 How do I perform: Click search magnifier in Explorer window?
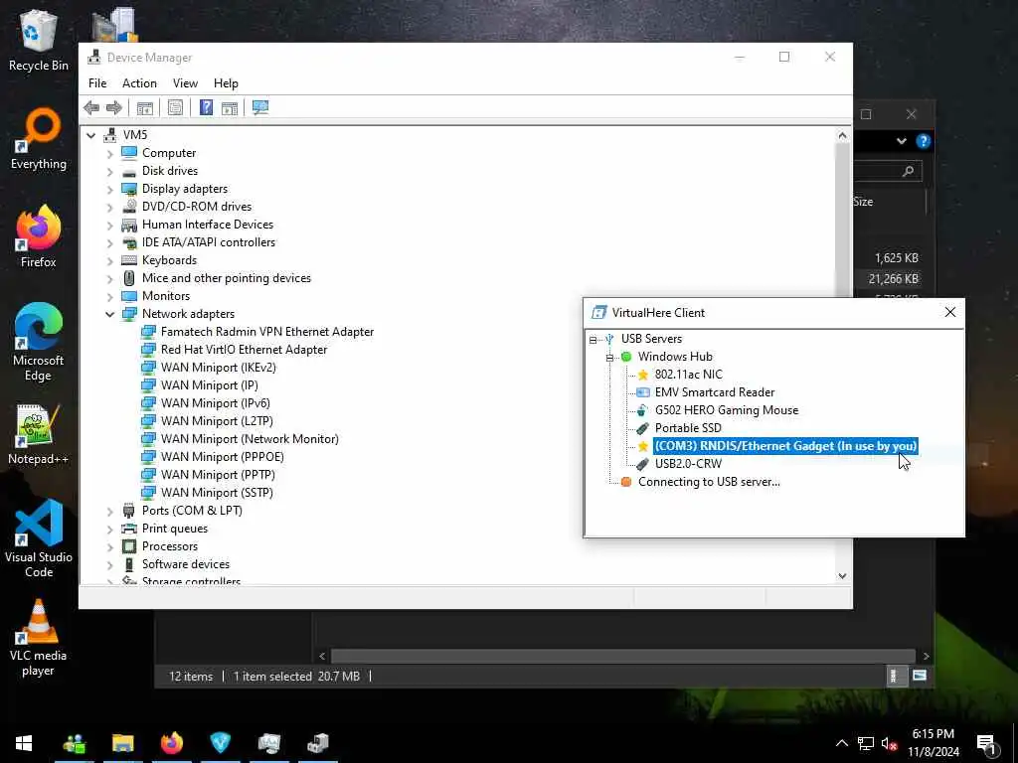pyautogui.click(x=909, y=171)
